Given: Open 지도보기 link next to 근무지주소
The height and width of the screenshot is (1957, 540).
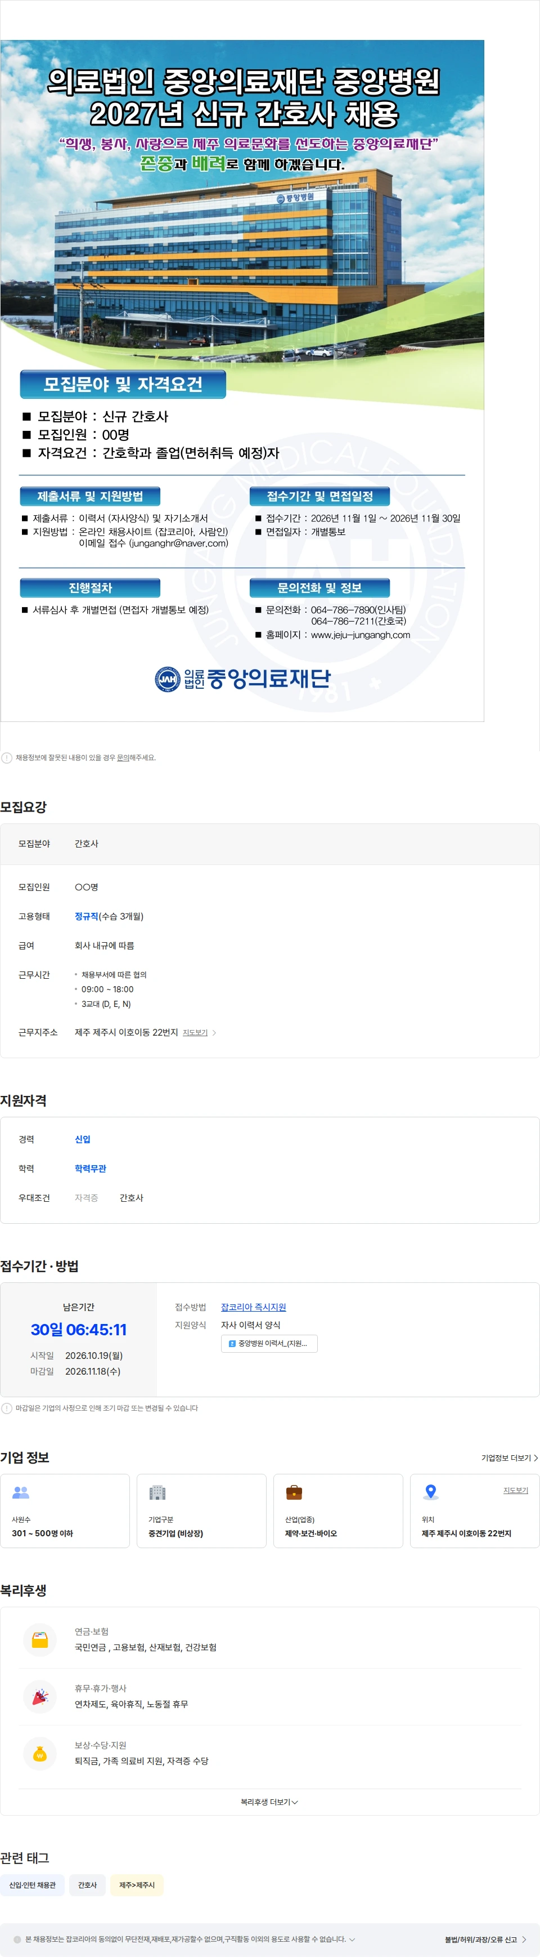Looking at the screenshot, I should [195, 1032].
